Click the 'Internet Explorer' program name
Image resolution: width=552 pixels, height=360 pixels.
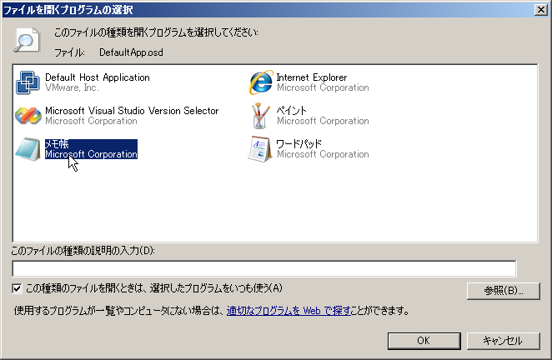pos(312,77)
